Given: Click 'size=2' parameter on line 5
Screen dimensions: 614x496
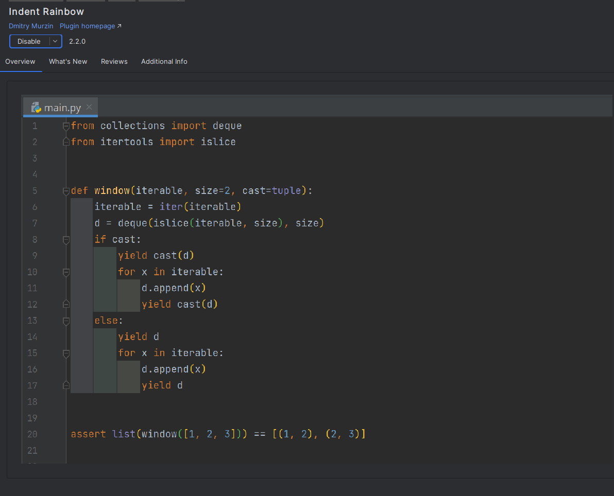Looking at the screenshot, I should pos(213,191).
